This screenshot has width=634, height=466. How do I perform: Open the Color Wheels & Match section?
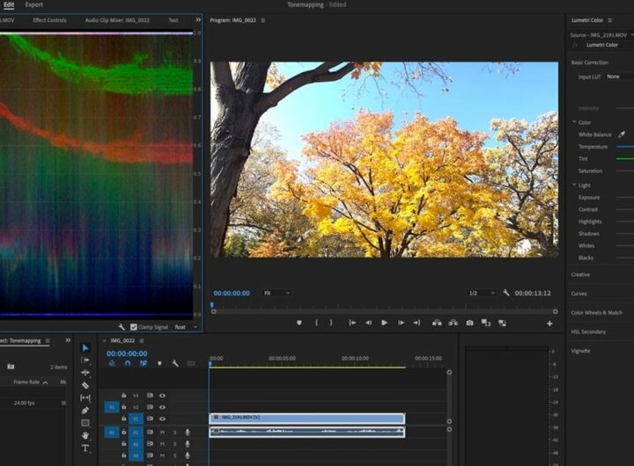click(596, 313)
